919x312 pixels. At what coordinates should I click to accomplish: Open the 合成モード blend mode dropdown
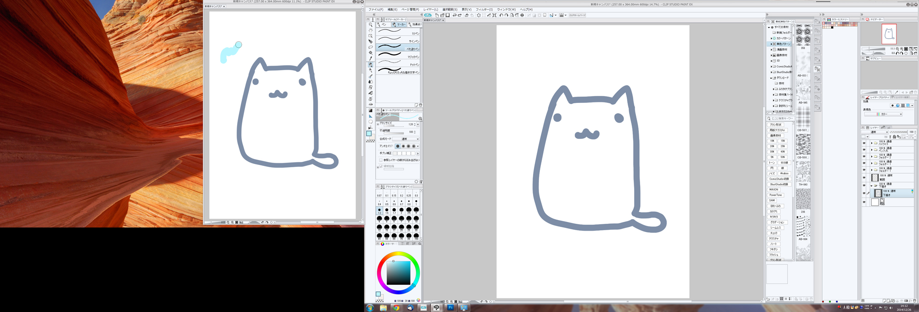coord(405,139)
